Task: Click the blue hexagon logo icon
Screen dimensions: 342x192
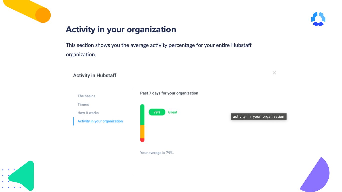Action: 318,19
